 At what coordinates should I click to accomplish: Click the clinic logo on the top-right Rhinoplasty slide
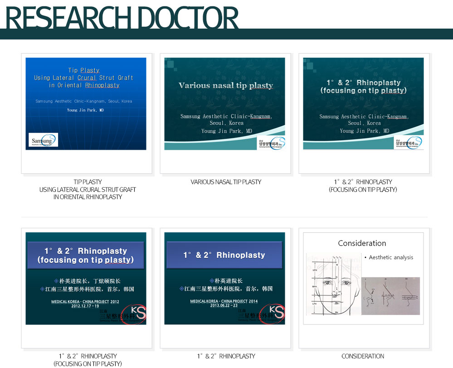(x=409, y=142)
